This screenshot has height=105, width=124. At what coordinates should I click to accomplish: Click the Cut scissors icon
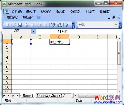point(67,25)
